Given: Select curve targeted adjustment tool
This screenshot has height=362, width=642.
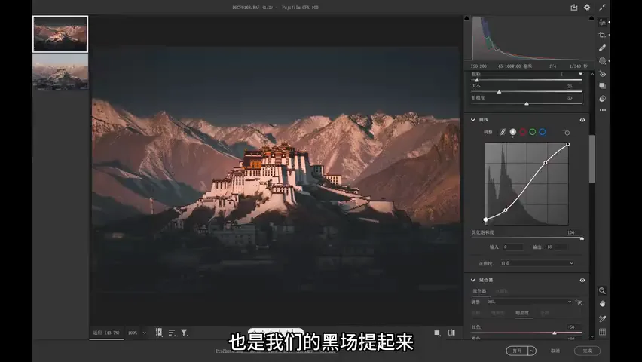Looking at the screenshot, I should click(566, 132).
